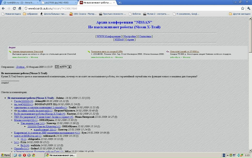Click the AUTO.RU badge next to post date
Screen dimensions: 252x158
[x=63, y=67]
